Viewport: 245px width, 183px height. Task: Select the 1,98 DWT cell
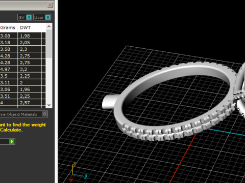pyautogui.click(x=30, y=36)
